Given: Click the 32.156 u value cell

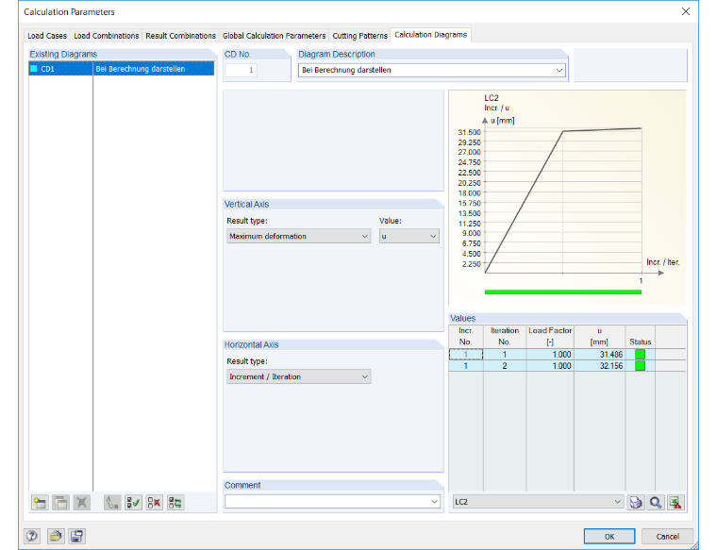Looking at the screenshot, I should click(x=599, y=366).
